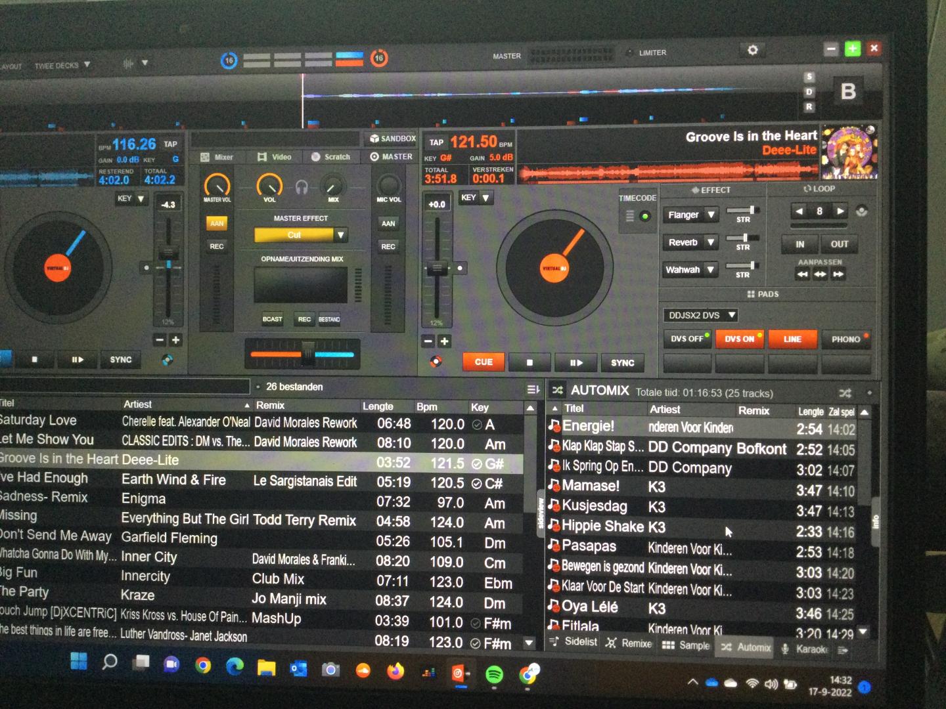Open the Sampler tab

686,645
